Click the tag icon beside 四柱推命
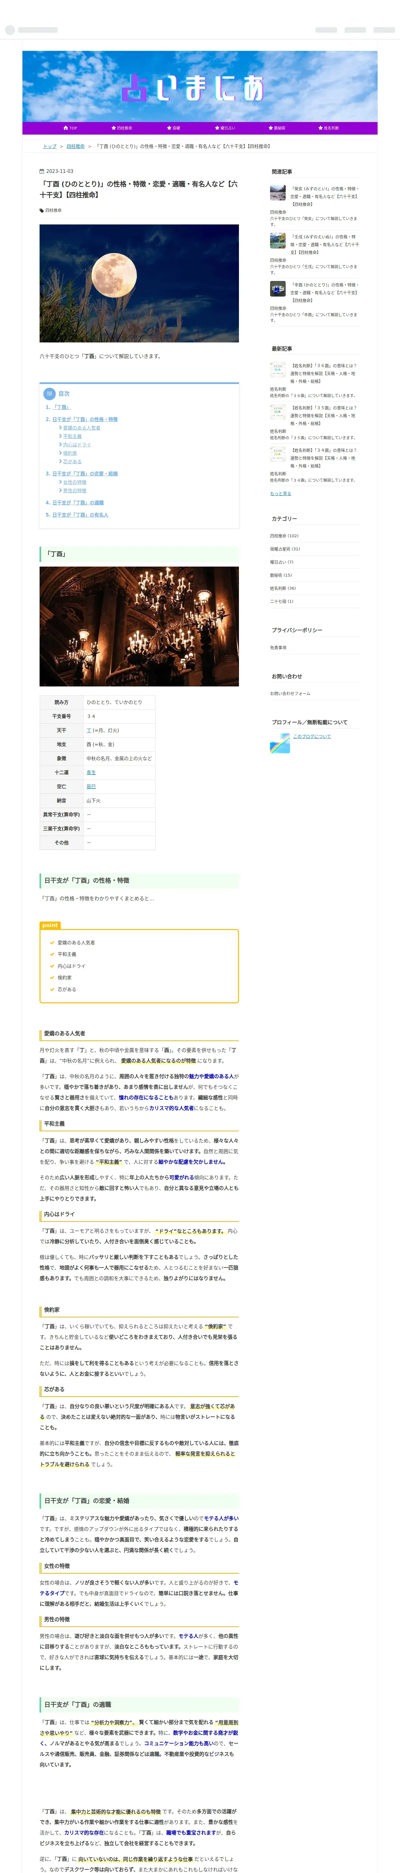This screenshot has width=400, height=1873. point(41,210)
